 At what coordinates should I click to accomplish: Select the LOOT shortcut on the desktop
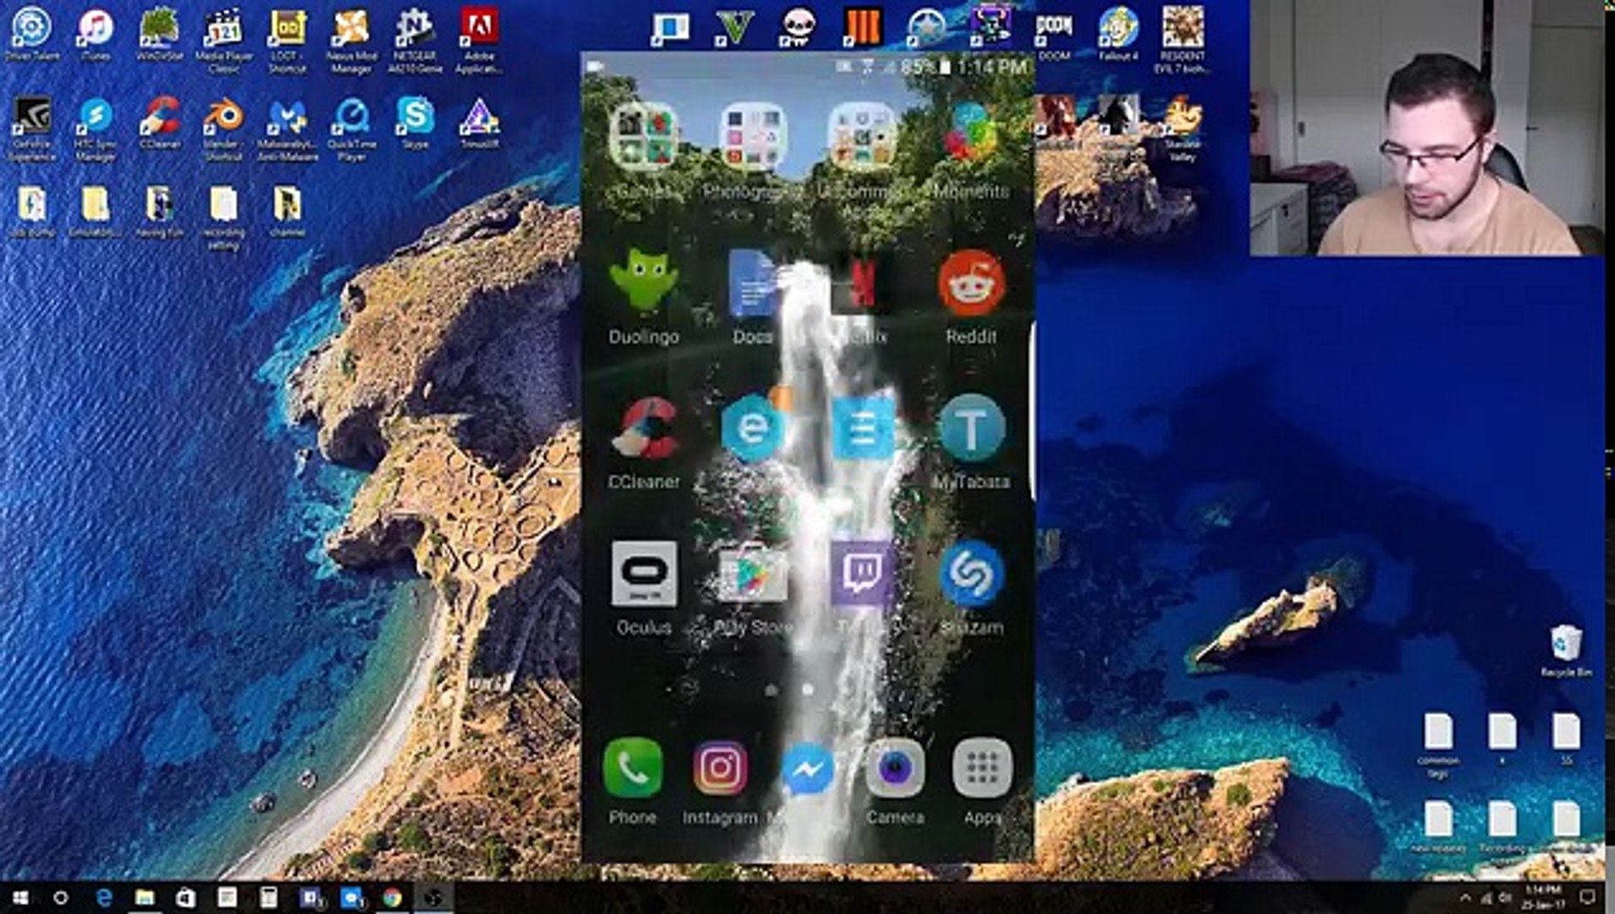point(288,39)
